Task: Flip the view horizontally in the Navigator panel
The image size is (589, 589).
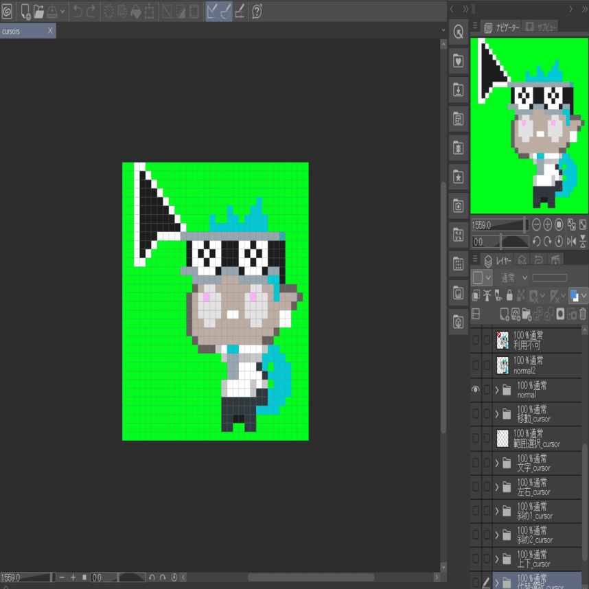Action: click(571, 241)
